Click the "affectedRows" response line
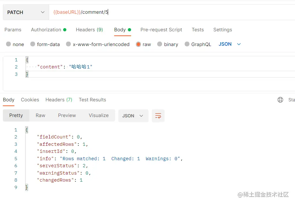Image resolution: width=295 pixels, height=204 pixels. tap(63, 144)
